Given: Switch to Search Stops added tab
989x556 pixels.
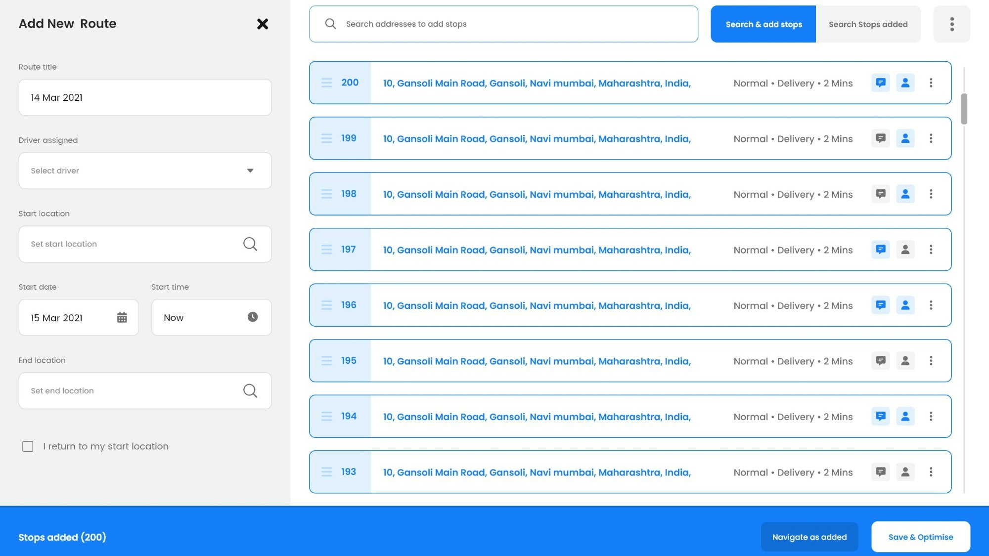Looking at the screenshot, I should click(868, 24).
